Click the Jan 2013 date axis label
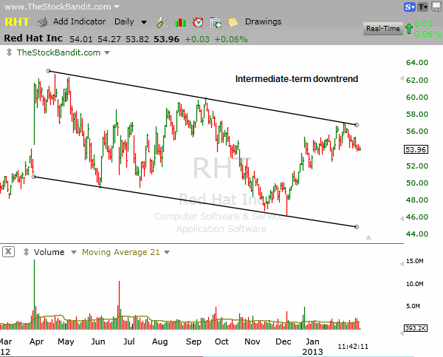This screenshot has width=443, height=357. coord(312,347)
